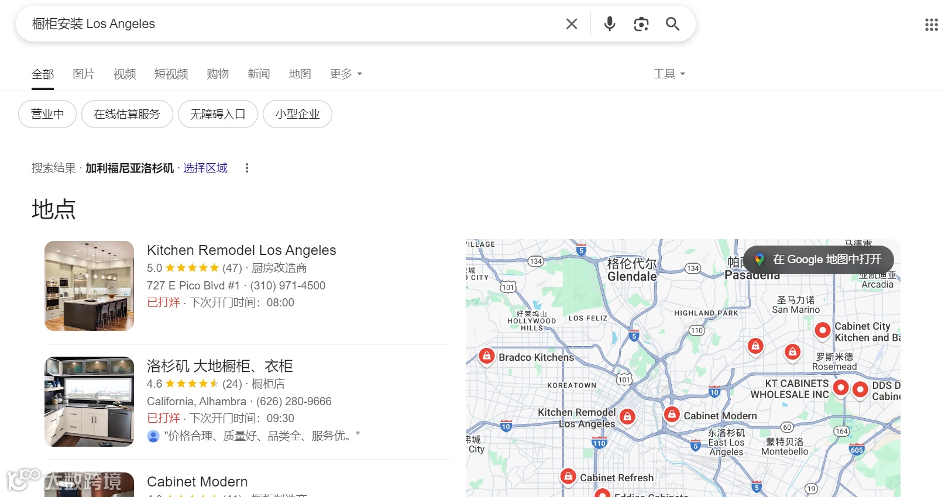Click the Hollywood Hills label on the map

[532, 325]
